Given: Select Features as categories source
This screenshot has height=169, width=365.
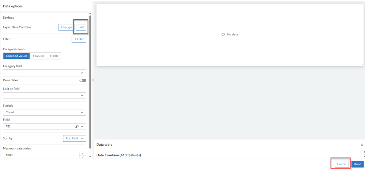Looking at the screenshot, I should coord(39,56).
